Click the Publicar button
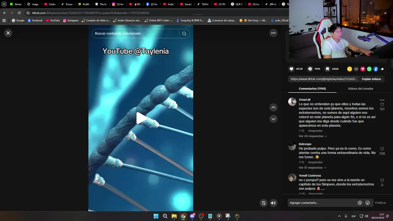 (x=380, y=203)
